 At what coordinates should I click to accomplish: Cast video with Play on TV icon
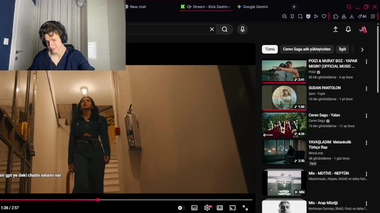coord(232,208)
